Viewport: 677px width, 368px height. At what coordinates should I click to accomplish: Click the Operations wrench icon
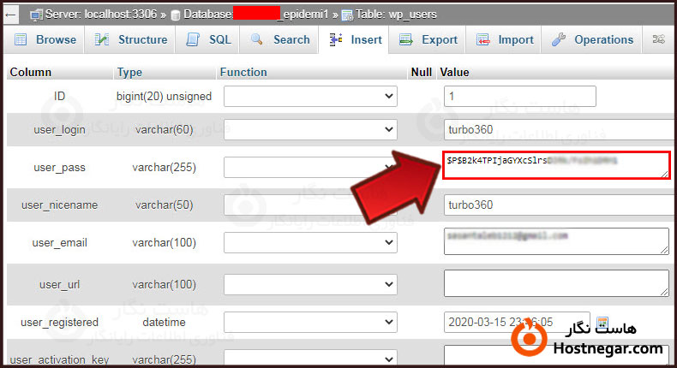(x=559, y=39)
